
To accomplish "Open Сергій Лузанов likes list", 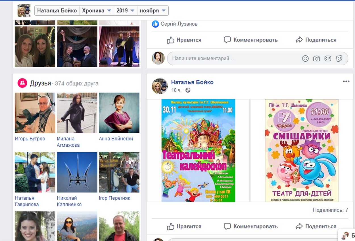I will pyautogui.click(x=179, y=24).
